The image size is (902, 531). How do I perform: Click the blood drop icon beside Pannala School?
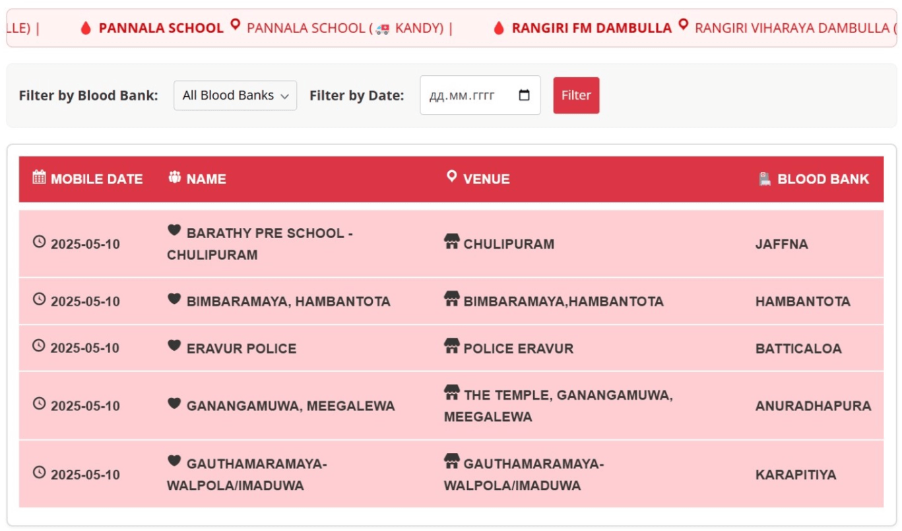click(85, 28)
